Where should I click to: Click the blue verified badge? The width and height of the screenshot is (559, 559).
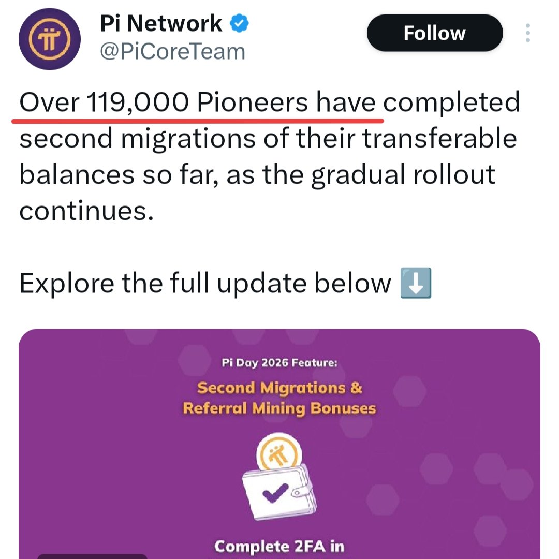[x=239, y=24]
